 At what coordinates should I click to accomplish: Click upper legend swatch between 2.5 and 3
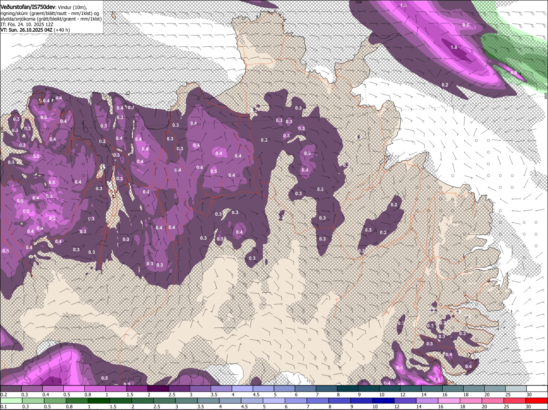tap(179, 388)
